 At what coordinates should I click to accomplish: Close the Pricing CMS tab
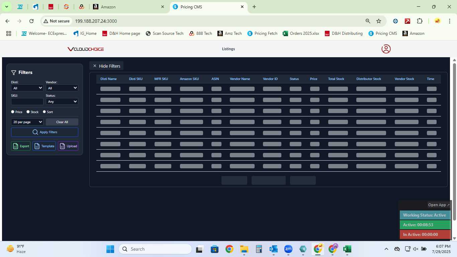click(242, 7)
